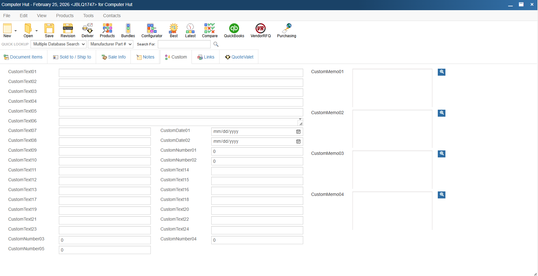This screenshot has height=276, width=538.
Task: Open the VendorRFQ tool
Action: point(261,29)
